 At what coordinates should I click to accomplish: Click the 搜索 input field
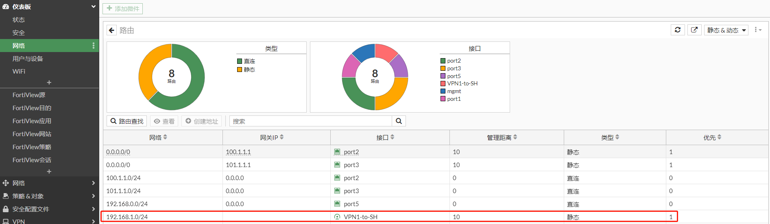[x=311, y=121]
